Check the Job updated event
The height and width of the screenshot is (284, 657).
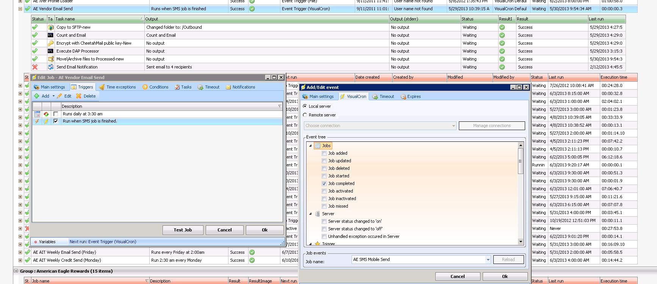(324, 161)
